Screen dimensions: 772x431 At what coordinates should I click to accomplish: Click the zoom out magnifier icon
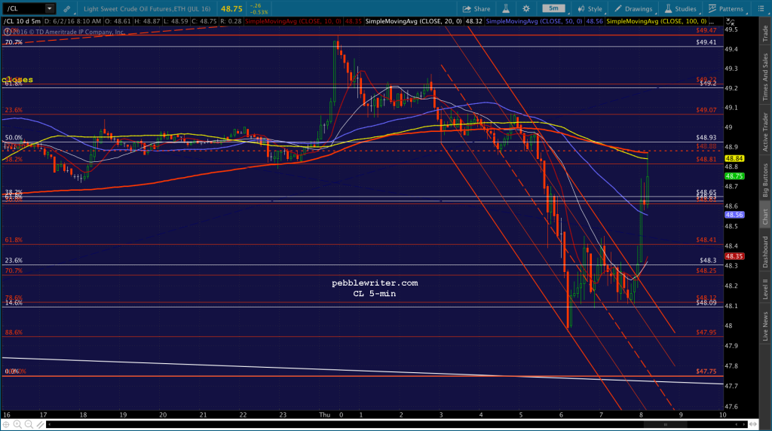pos(29,424)
